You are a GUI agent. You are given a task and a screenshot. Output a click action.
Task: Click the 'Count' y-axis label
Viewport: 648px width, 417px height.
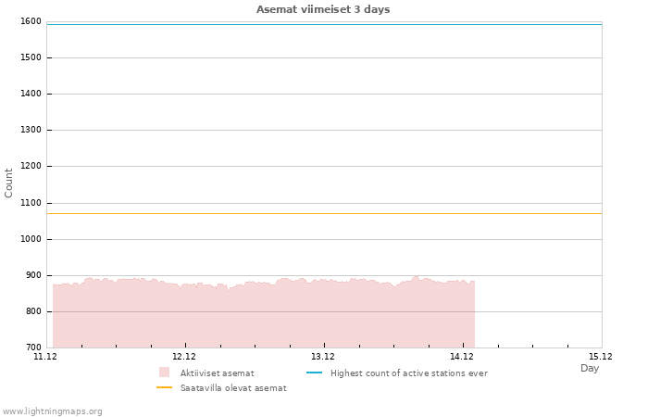9,183
